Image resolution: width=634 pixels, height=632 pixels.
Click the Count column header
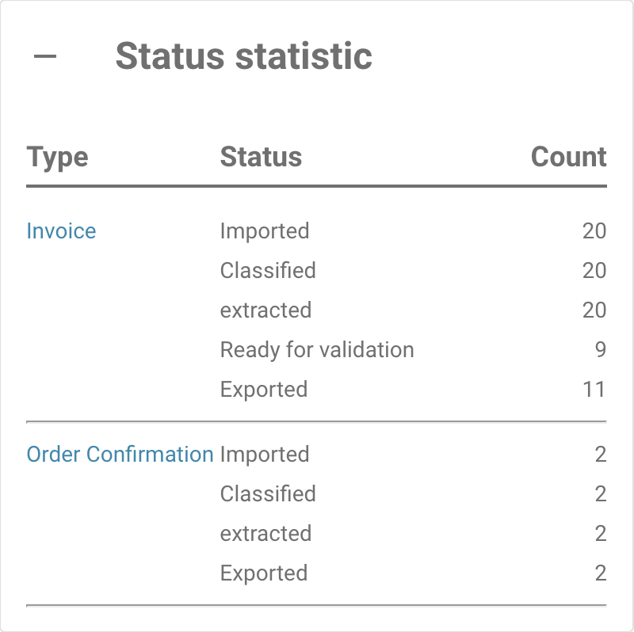(x=568, y=156)
